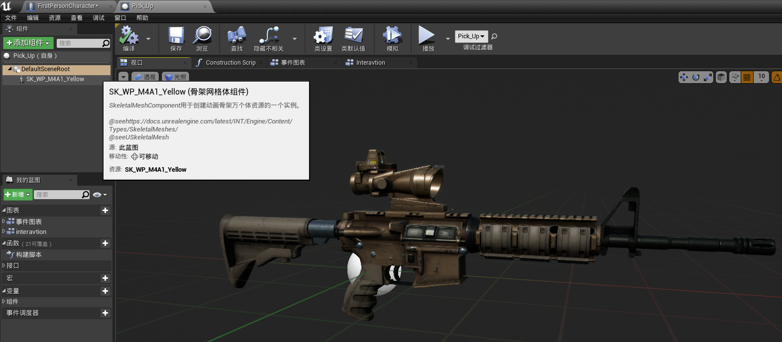Open viewport options dropdown arrow
The image size is (782, 342).
123,77
